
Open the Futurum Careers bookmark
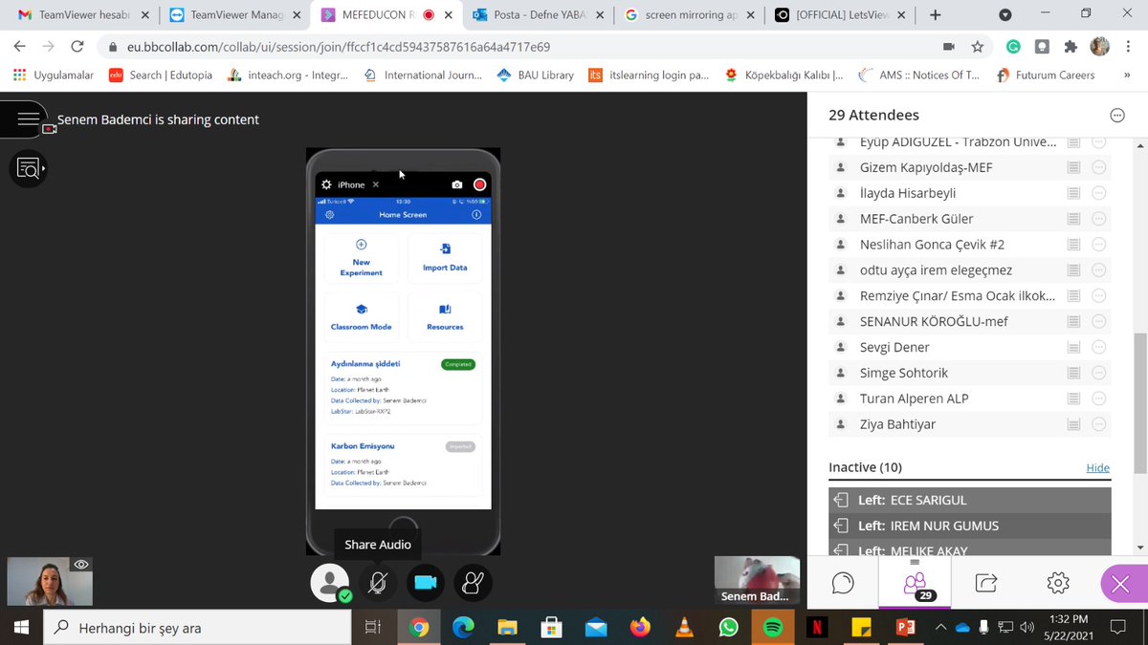coord(1045,75)
